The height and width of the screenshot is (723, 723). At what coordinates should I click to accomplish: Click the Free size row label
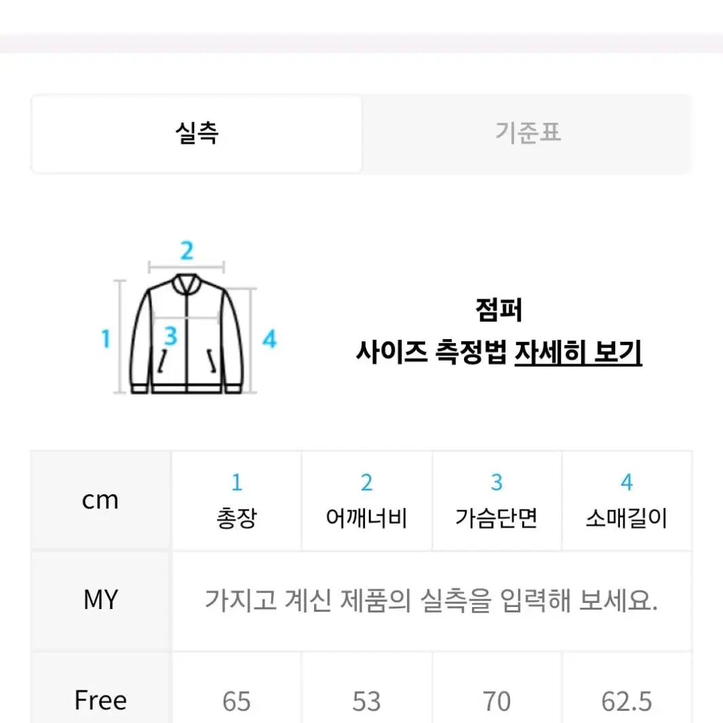tap(101, 700)
